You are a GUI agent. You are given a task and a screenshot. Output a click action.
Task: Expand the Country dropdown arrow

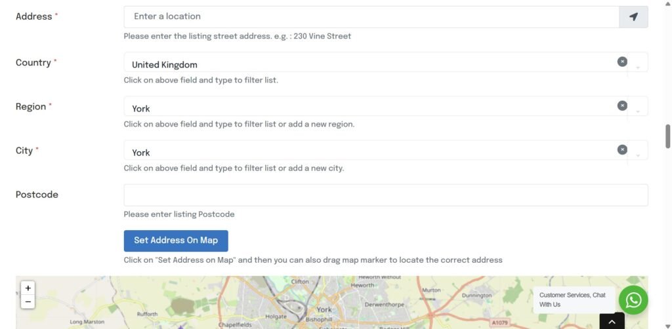pos(638,68)
